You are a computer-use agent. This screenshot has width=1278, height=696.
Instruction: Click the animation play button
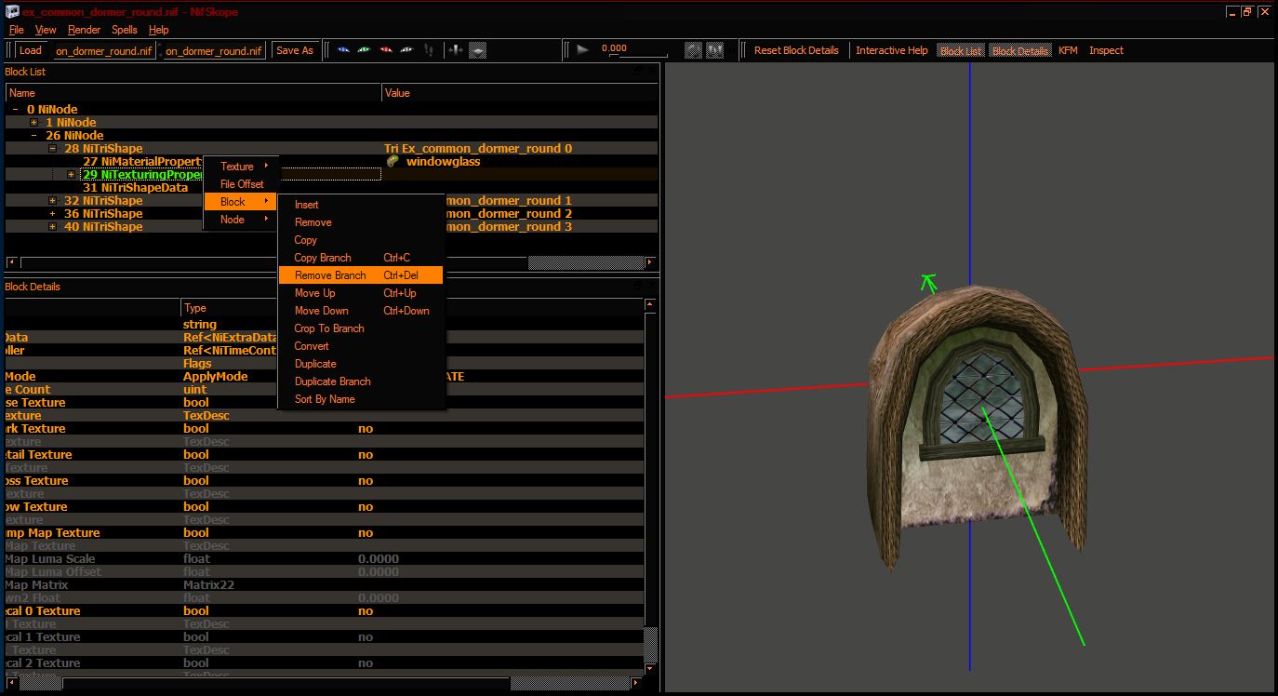(583, 50)
